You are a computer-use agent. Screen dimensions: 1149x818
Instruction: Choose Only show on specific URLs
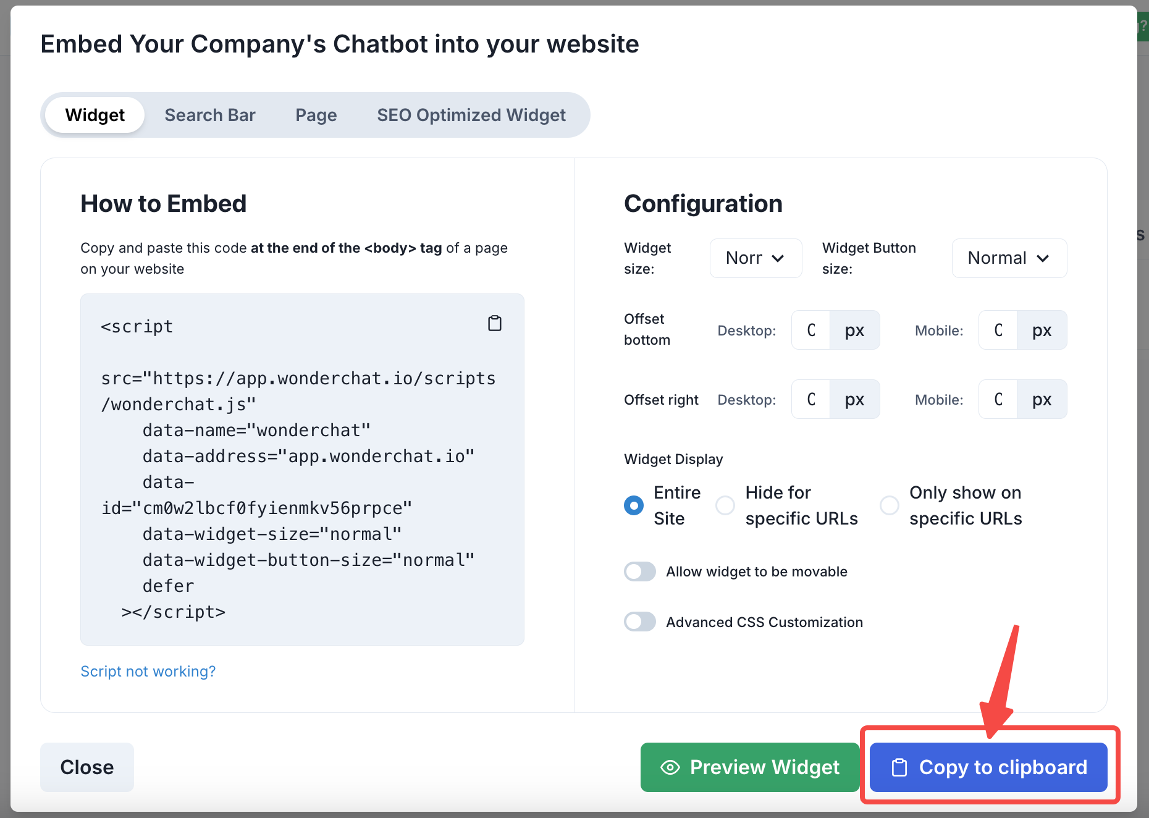[x=890, y=505]
